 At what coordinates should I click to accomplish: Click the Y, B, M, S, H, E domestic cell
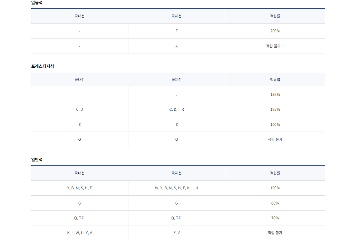[79, 188]
